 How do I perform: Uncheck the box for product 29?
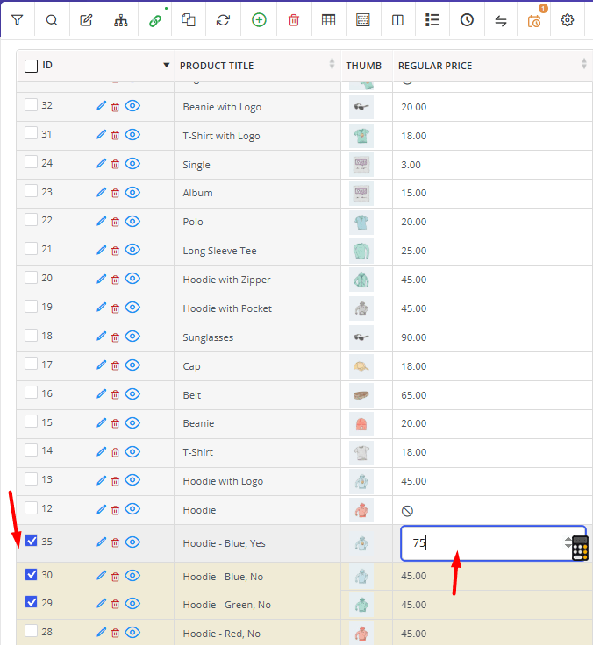(31, 602)
